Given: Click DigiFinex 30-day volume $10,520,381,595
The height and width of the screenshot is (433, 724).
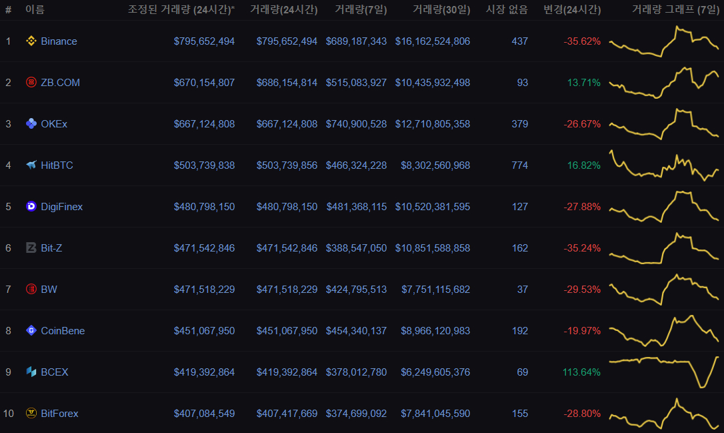Looking at the screenshot, I should [x=433, y=207].
